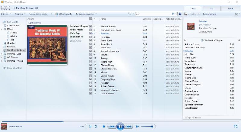Toggle the select-all tracks header checkbox
The image size is (241, 132).
(90, 19)
